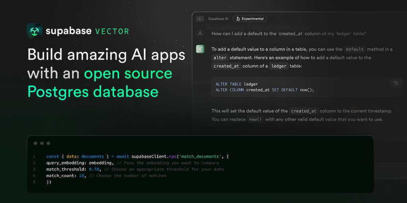
Task: Click the green VECTOR label
Action: pyautogui.click(x=112, y=31)
